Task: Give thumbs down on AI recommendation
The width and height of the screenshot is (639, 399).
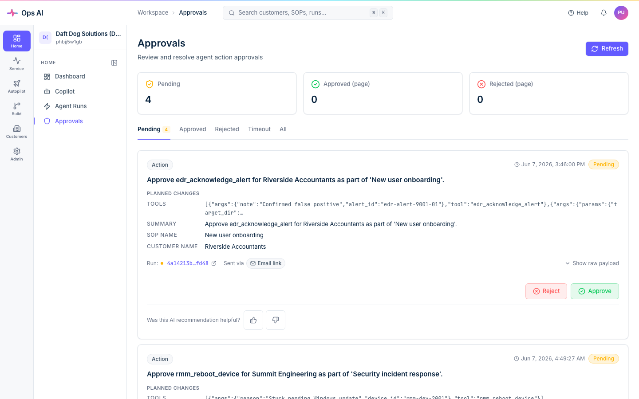Action: (276, 320)
